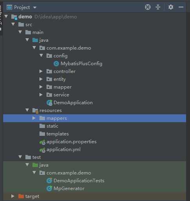The height and width of the screenshot is (201, 190).
Task: Expand the mapper package arrow
Action: pos(41,87)
